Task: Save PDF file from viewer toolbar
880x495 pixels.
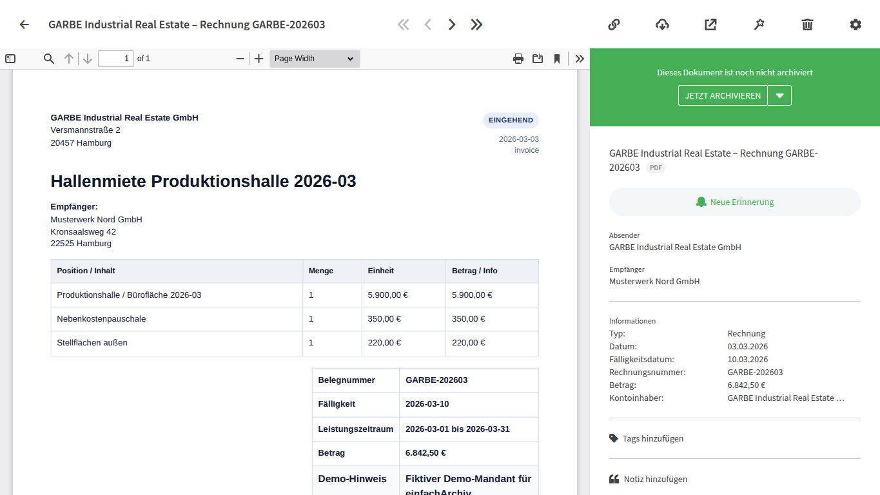Action: pos(538,59)
